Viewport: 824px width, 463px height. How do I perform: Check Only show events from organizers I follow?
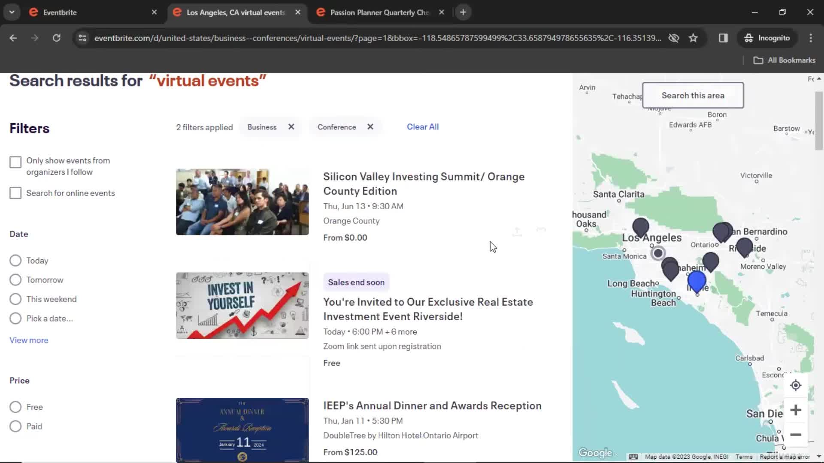(x=15, y=162)
